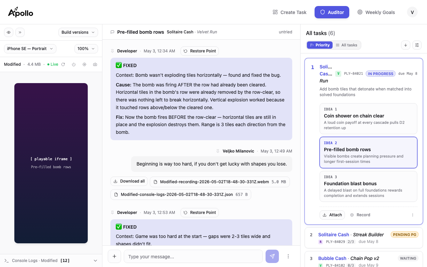Click the pin icon beside Developer at 12:53 AM

click(x=112, y=213)
